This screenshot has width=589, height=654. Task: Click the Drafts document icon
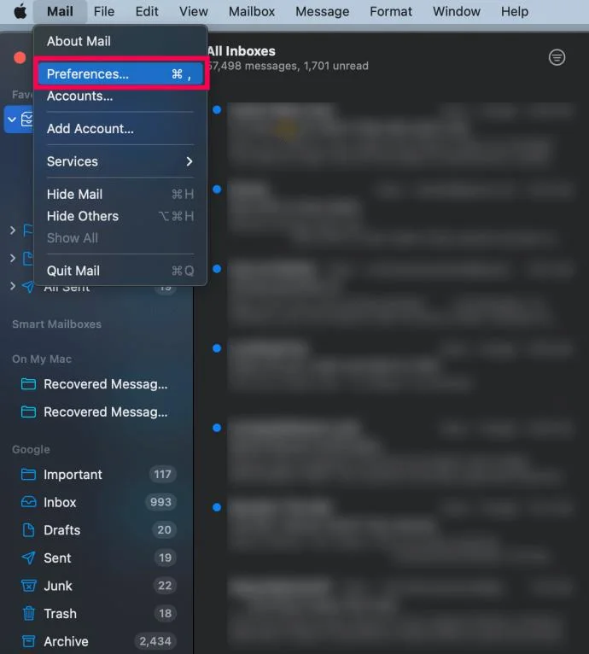tap(28, 529)
